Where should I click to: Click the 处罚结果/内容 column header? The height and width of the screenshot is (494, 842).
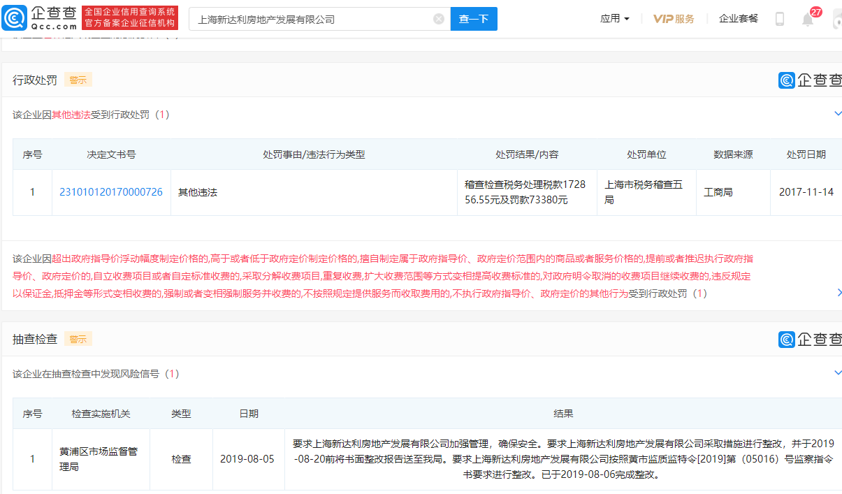pos(527,154)
